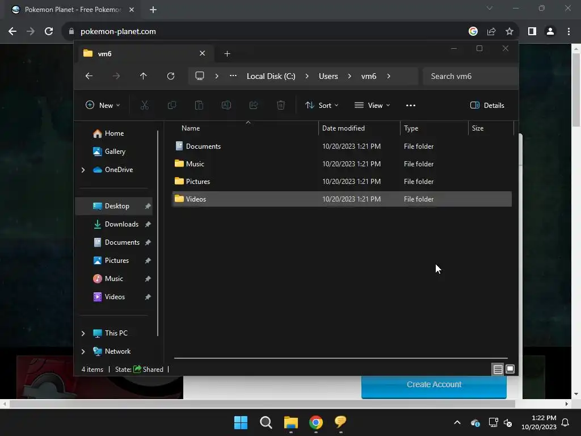Select the Pokemon Planet Chrome tab
This screenshot has height=436, width=581.
click(72, 10)
